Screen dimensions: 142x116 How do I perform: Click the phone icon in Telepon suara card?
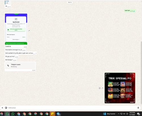click(8, 65)
